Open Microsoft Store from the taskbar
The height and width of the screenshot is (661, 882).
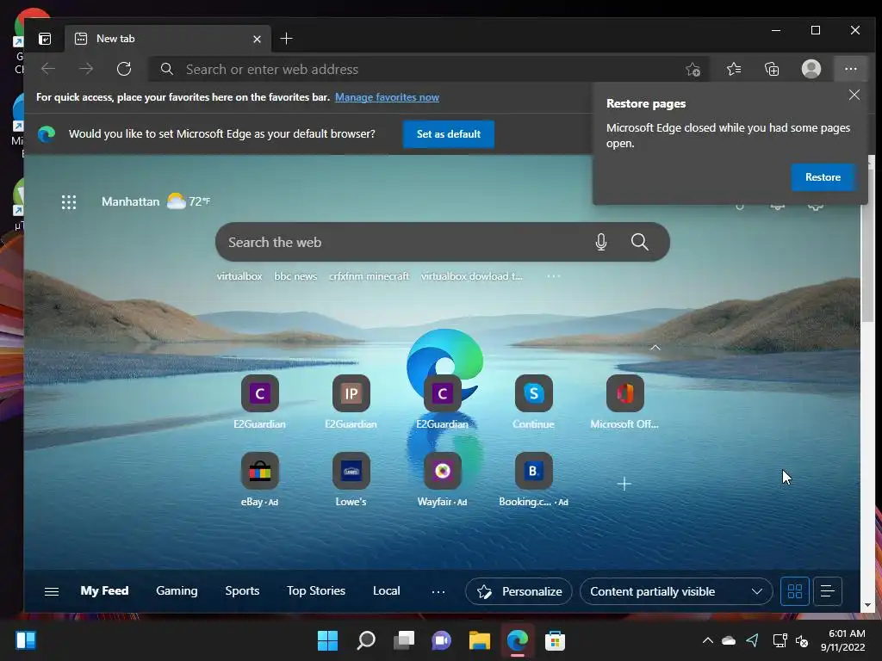(x=555, y=640)
